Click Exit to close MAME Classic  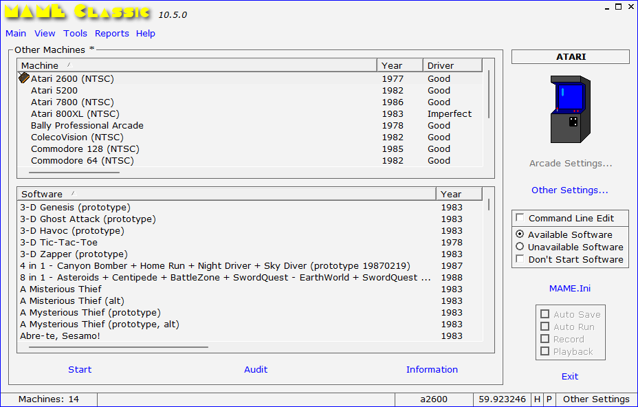569,376
